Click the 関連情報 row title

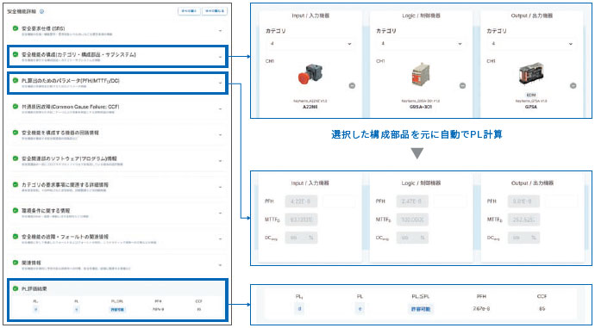(x=31, y=263)
